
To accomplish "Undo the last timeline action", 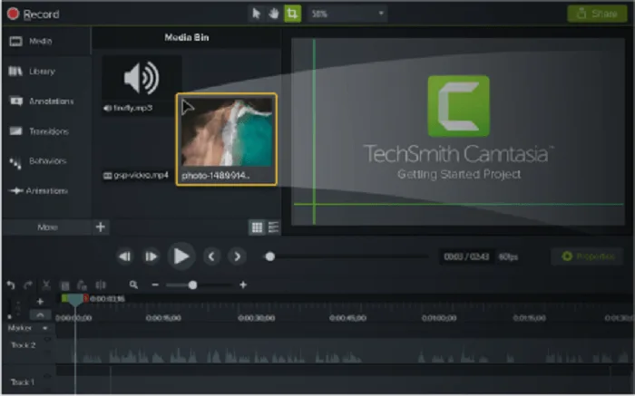I will [x=11, y=285].
